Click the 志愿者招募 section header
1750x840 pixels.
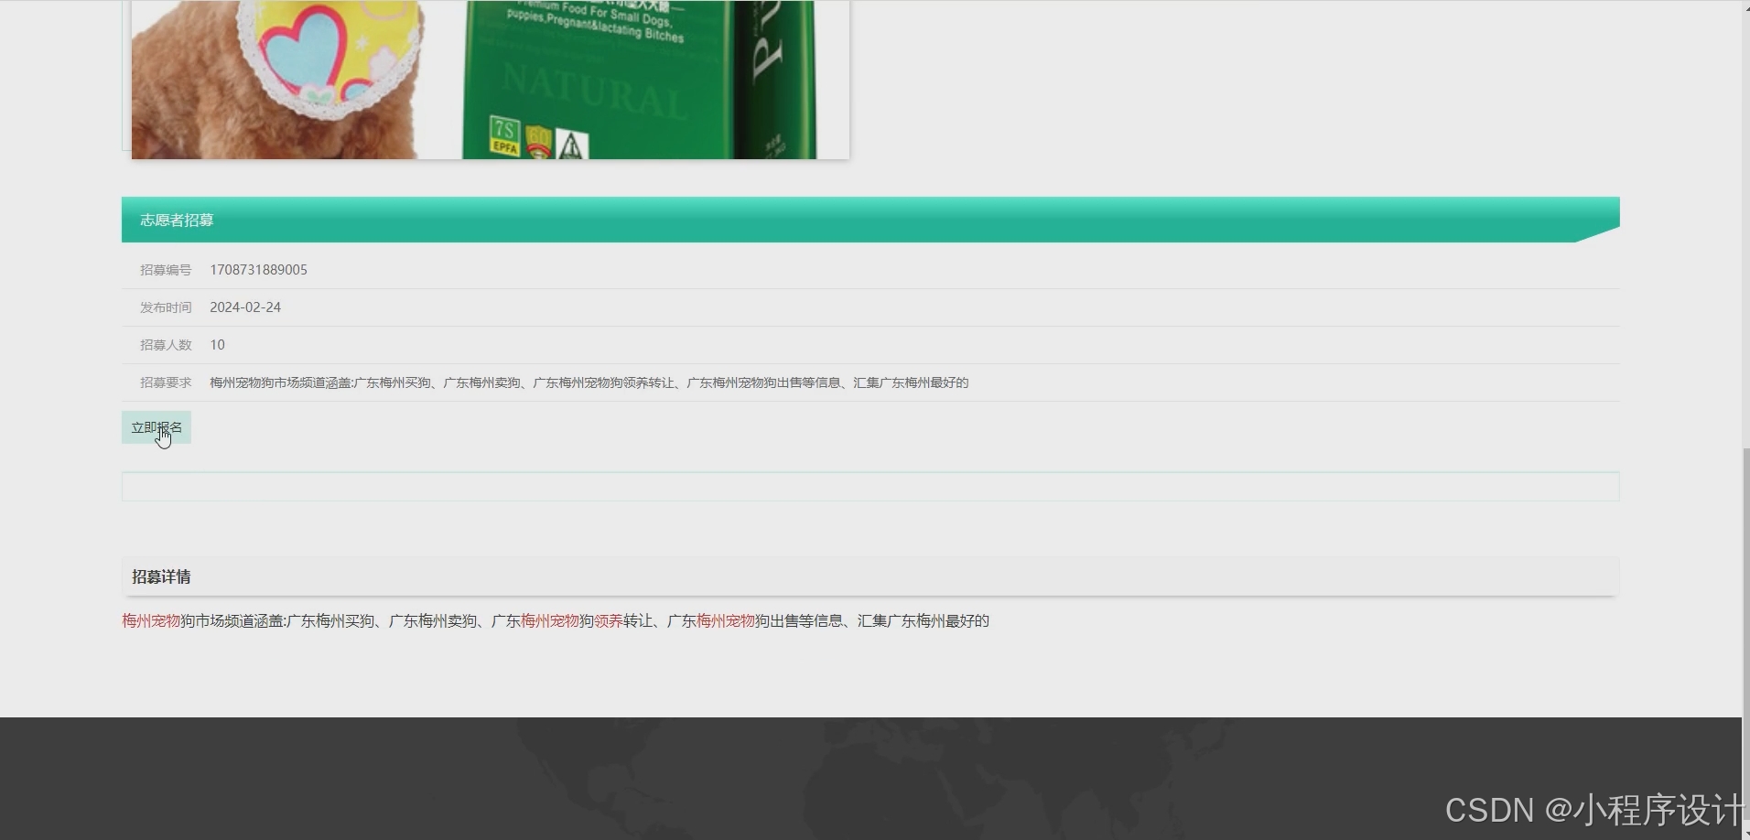tap(177, 220)
